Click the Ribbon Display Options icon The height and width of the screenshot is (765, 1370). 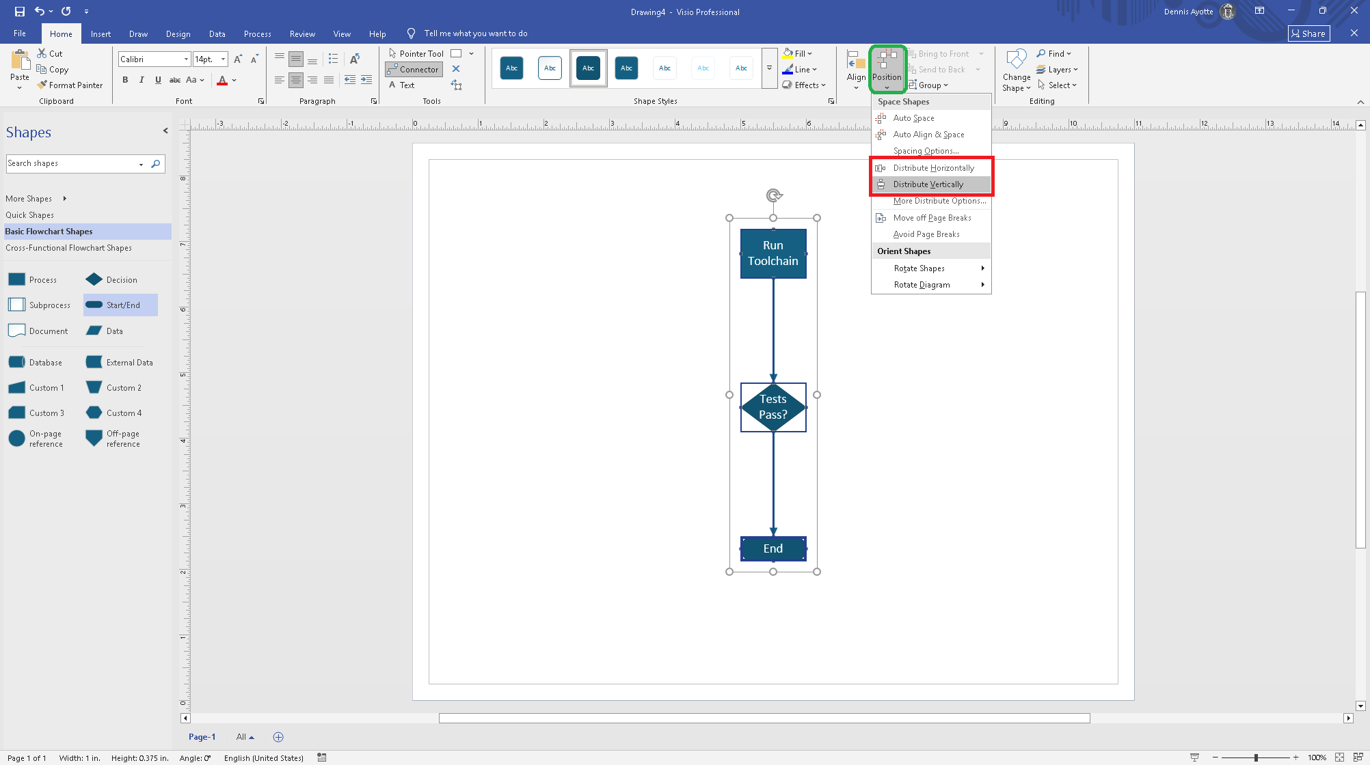click(1259, 11)
